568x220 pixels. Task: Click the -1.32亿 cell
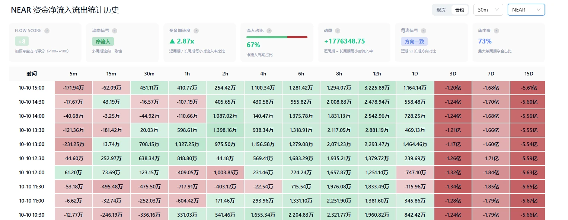pos(453,172)
